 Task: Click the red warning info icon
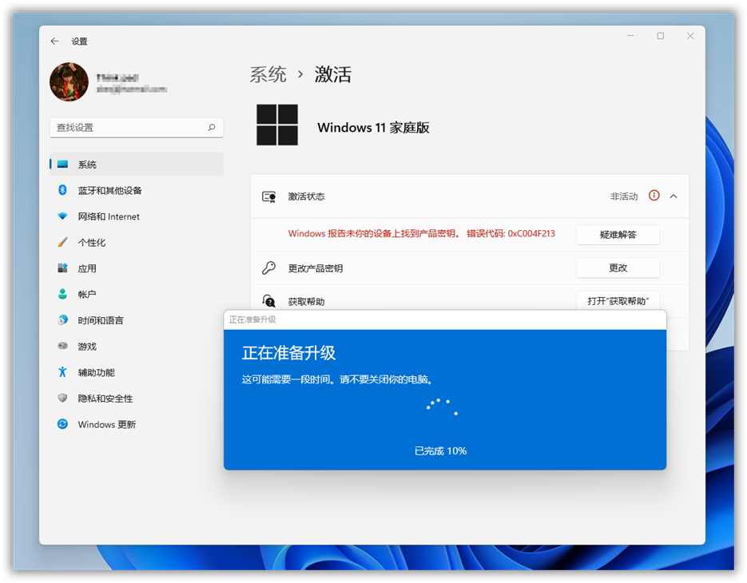(654, 196)
